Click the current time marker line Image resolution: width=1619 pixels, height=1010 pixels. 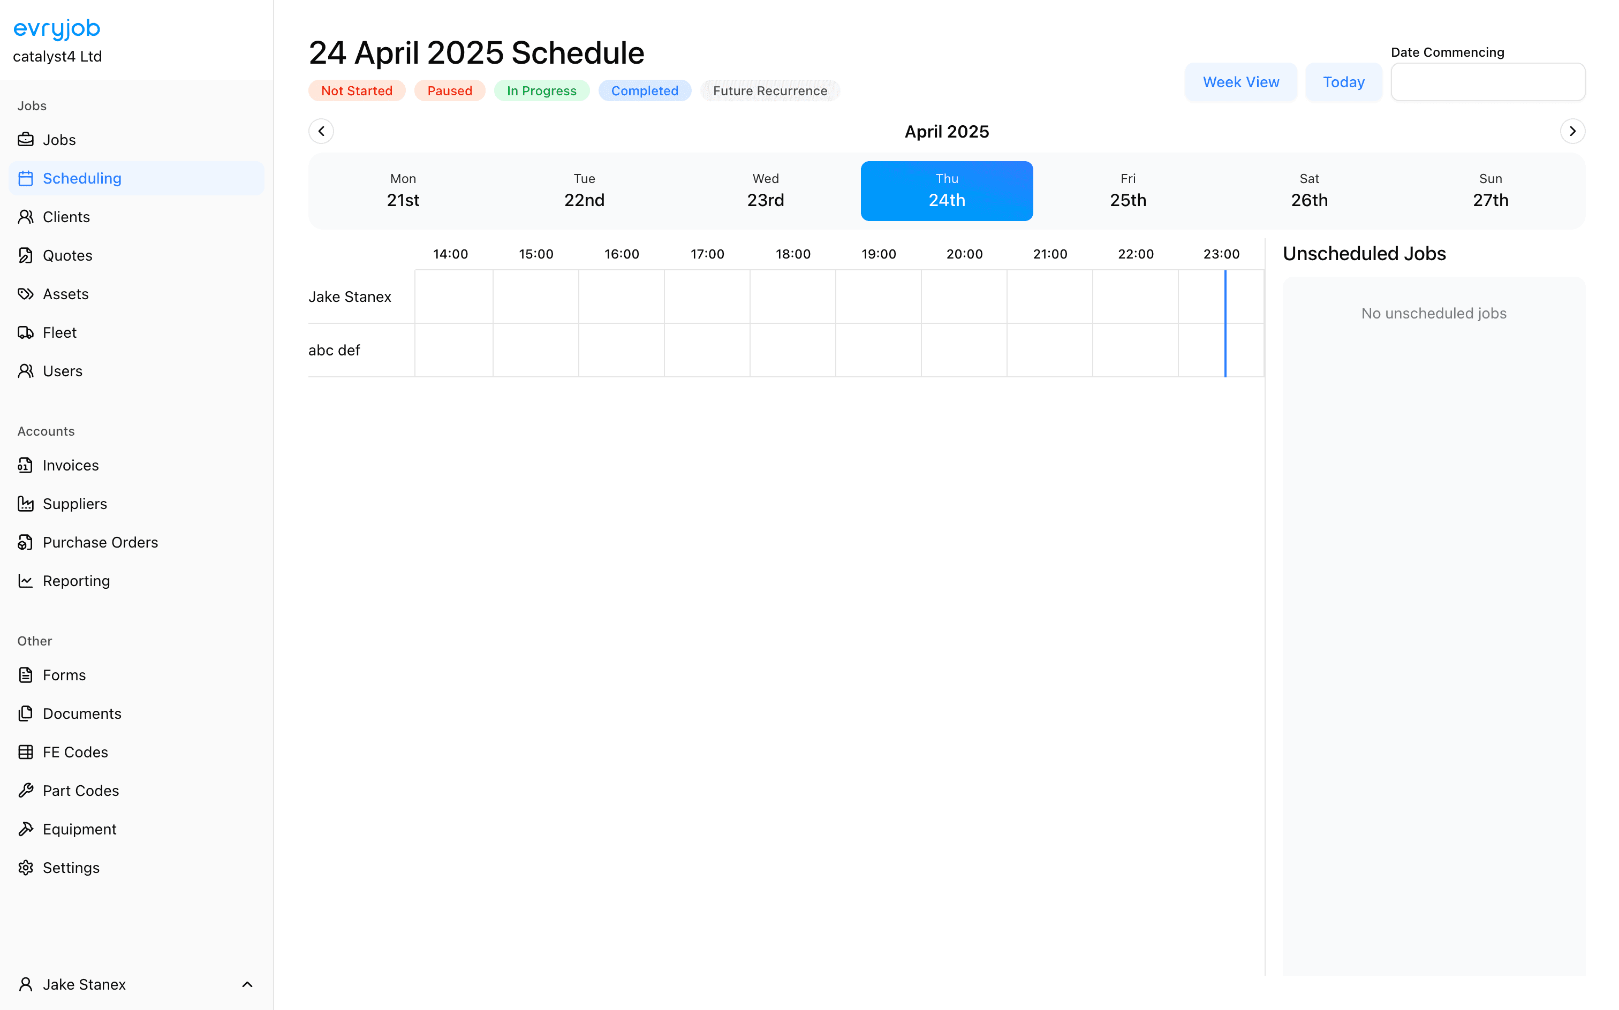pos(1225,324)
